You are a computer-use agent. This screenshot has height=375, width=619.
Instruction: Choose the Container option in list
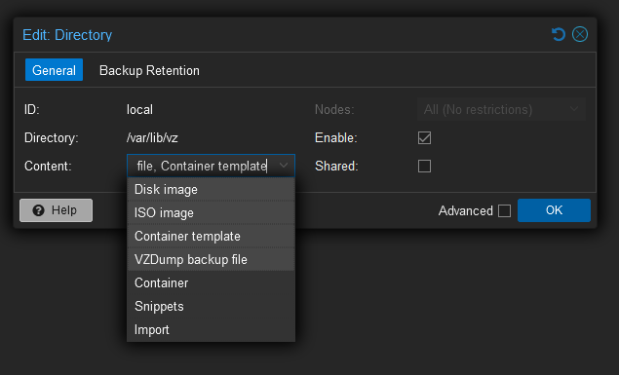click(x=211, y=282)
